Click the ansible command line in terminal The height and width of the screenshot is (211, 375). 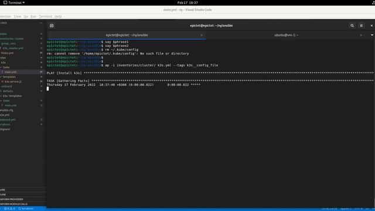tap(162, 65)
